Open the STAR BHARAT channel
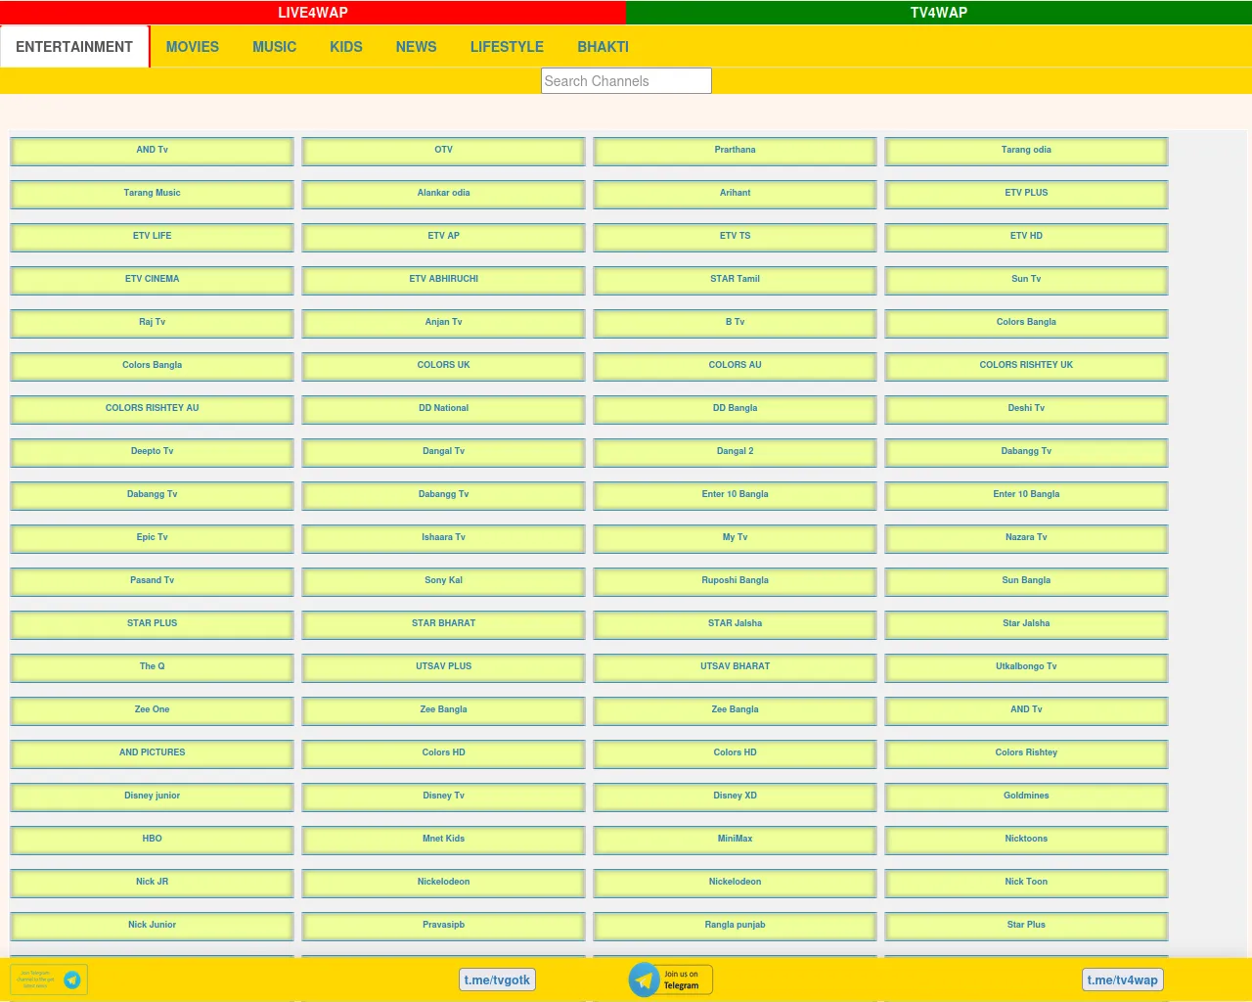This screenshot has height=1002, width=1252. [x=444, y=624]
